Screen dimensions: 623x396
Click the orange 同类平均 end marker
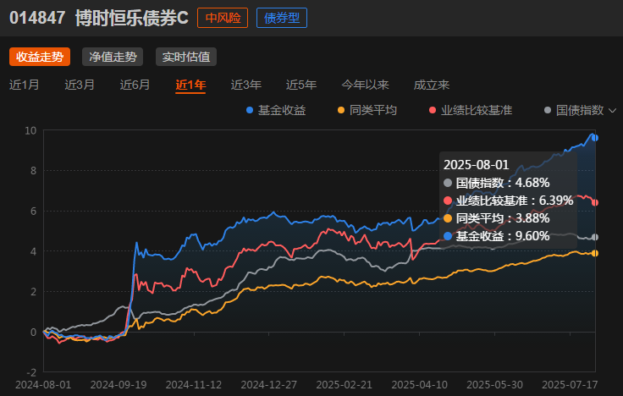(x=595, y=253)
